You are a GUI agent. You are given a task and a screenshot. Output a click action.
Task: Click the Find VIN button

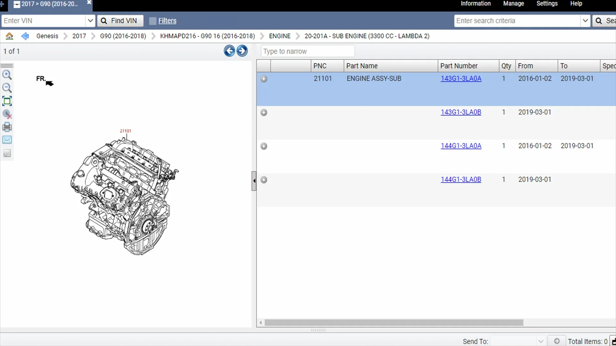pyautogui.click(x=120, y=21)
